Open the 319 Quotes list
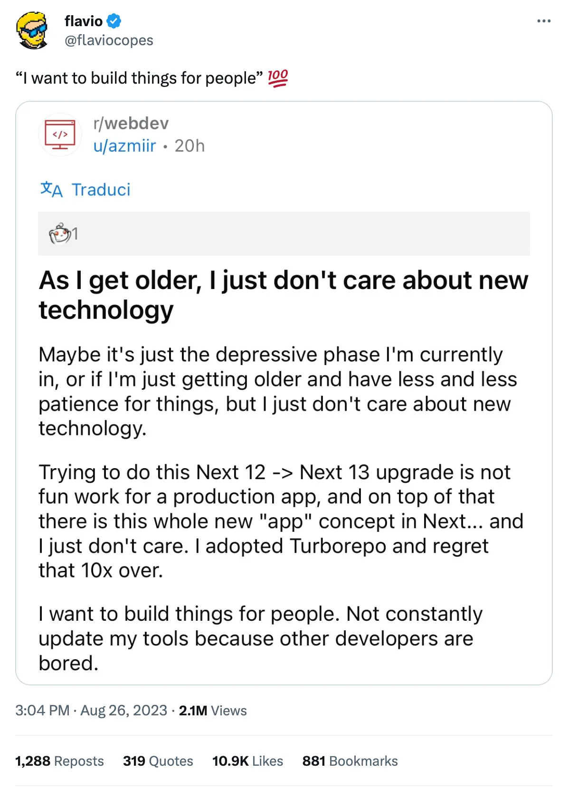This screenshot has width=568, height=789. coord(157,760)
